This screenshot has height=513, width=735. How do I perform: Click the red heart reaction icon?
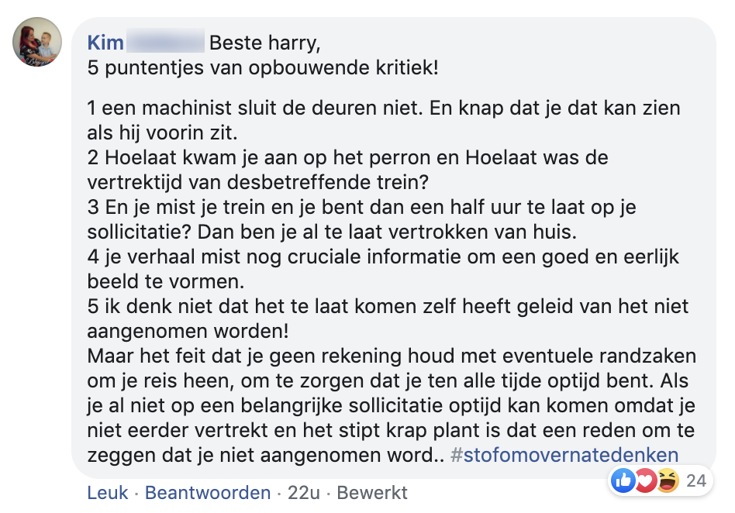[645, 480]
